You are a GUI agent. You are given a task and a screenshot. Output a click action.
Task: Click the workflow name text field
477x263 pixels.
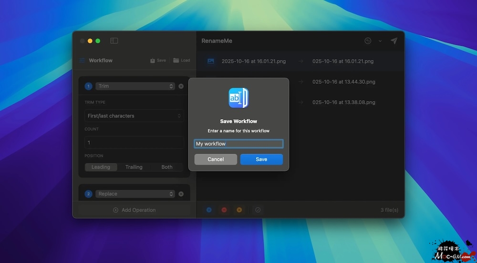[x=238, y=144]
